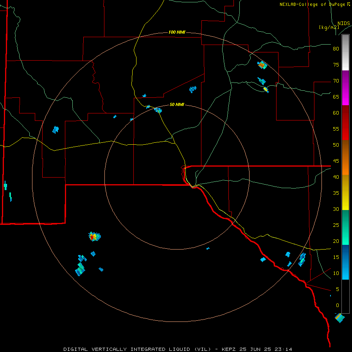
Task: Pick the brown-orange segment of the color scale
Action: pos(345,157)
